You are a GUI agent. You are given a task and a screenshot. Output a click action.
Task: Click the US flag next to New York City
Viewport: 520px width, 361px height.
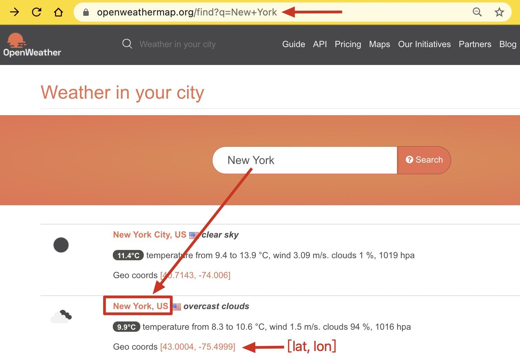click(x=194, y=236)
